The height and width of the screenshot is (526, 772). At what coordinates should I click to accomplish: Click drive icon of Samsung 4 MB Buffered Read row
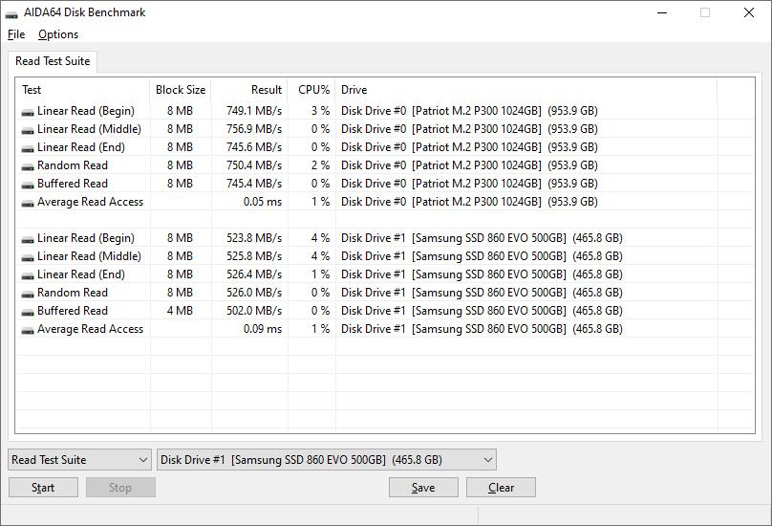point(28,313)
